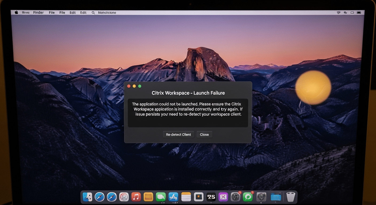Launch the Notes app in the Dock

[x=186, y=197]
